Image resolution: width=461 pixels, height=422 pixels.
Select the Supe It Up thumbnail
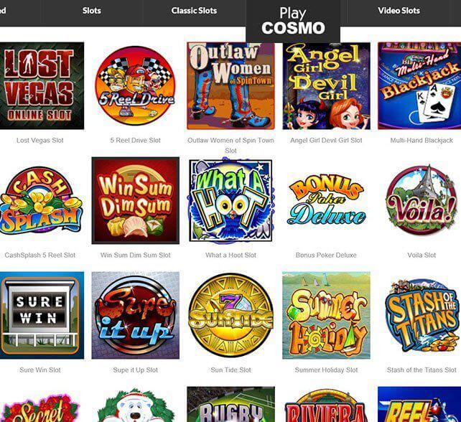(x=136, y=315)
